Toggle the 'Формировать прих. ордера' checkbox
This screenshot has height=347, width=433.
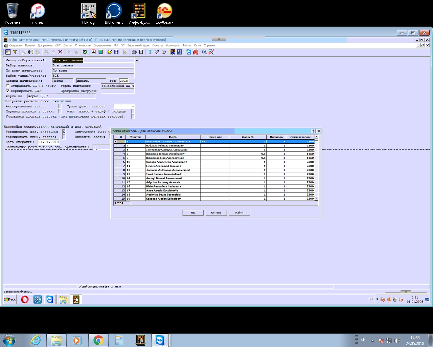(x=64, y=137)
